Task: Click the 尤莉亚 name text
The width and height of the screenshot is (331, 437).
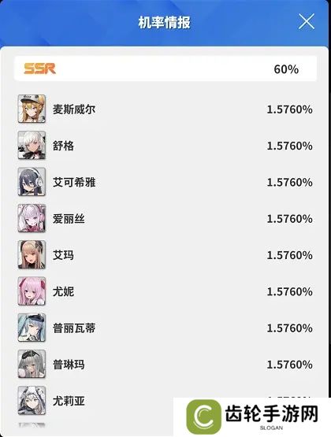Action: pos(69,401)
